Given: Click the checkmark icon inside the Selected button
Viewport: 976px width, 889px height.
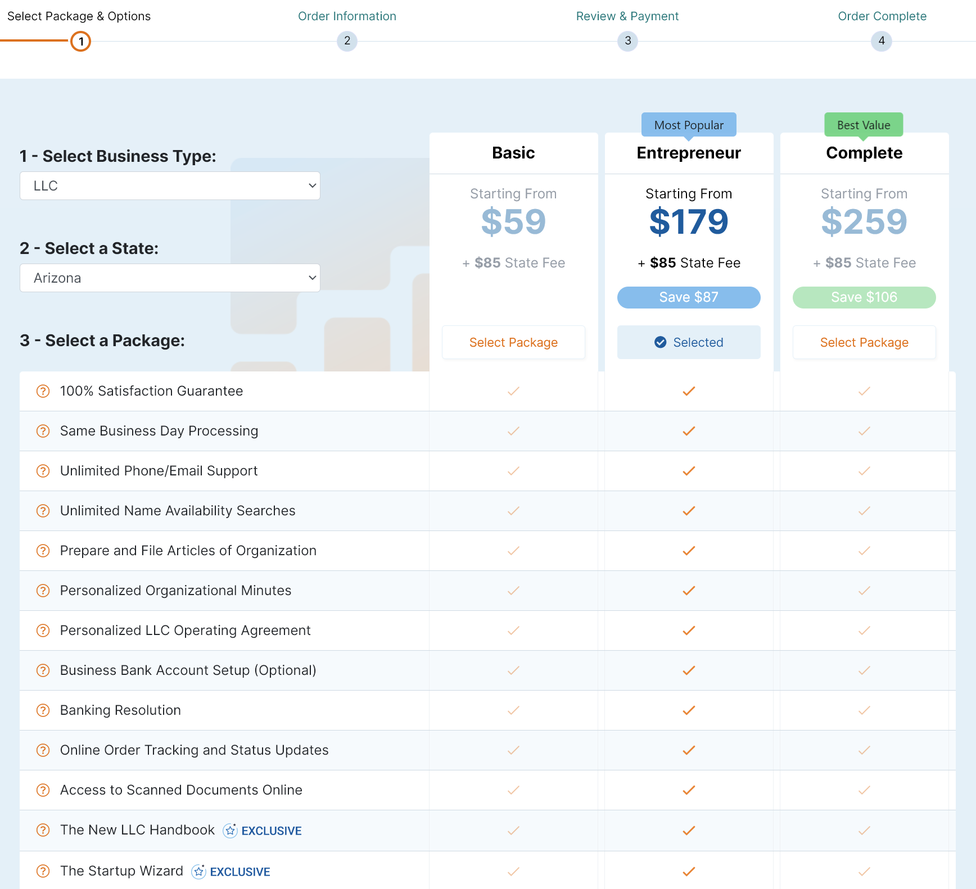Looking at the screenshot, I should 661,342.
